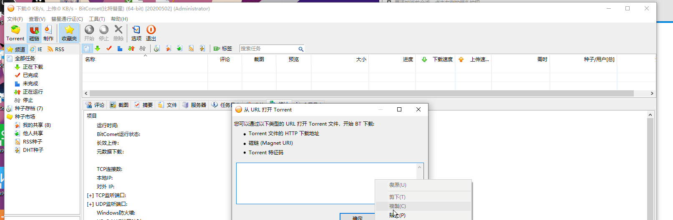Switch to the 截图 detail tab
673x220 pixels.
point(119,105)
